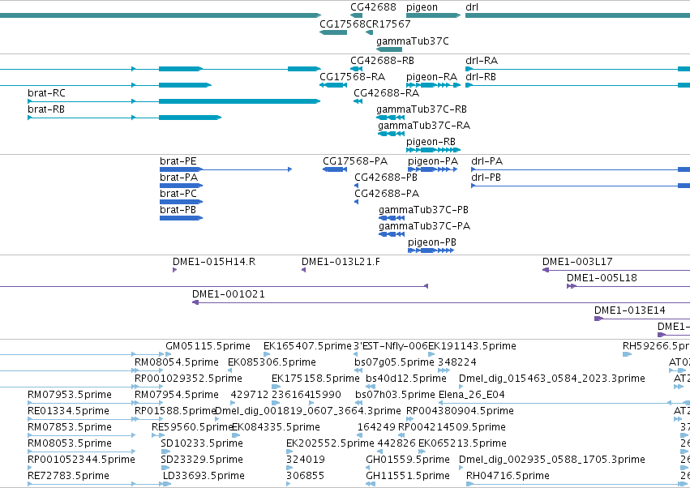Click the RH04716.5prime EST label

coord(508,477)
